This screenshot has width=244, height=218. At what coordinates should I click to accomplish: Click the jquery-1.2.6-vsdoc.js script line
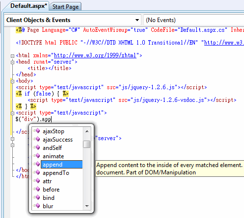click(x=132, y=100)
